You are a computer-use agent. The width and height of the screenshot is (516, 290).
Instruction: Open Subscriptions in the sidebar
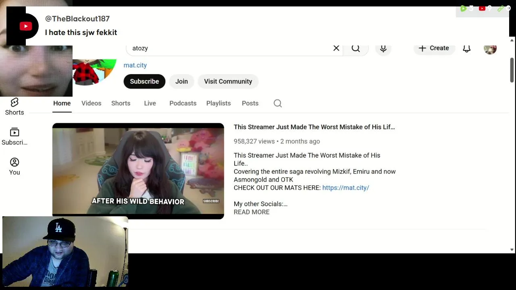[x=15, y=137]
